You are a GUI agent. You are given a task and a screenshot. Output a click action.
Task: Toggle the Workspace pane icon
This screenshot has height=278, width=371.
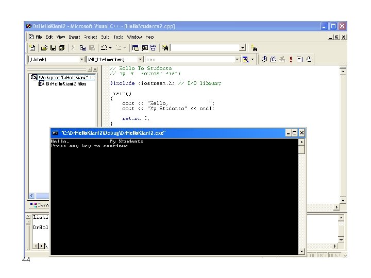tap(136, 48)
